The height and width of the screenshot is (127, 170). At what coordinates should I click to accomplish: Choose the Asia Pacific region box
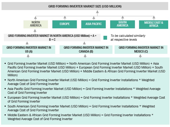click(x=93, y=24)
